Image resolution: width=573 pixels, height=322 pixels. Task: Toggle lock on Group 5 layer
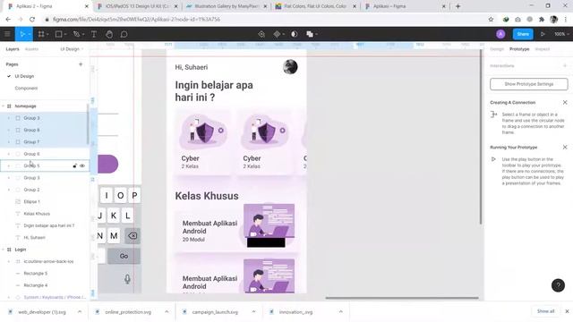click(x=74, y=165)
